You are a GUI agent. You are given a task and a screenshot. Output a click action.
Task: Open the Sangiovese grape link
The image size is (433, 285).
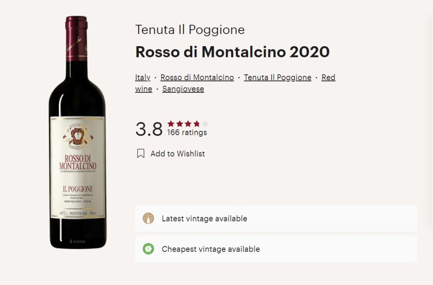183,89
